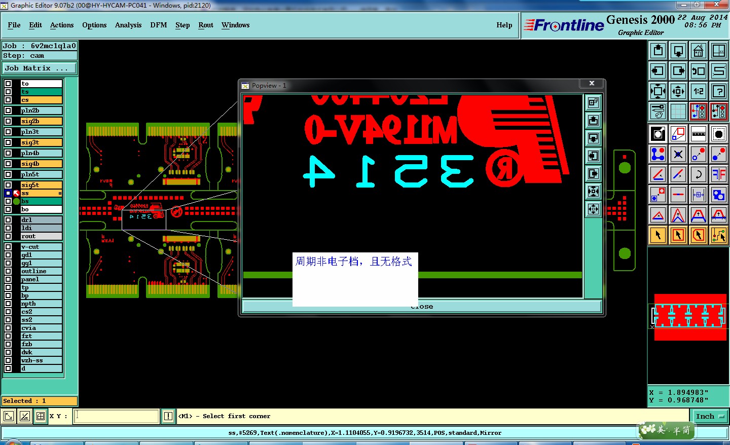Click the layer name mpth
The image size is (730, 445).
coord(41,304)
